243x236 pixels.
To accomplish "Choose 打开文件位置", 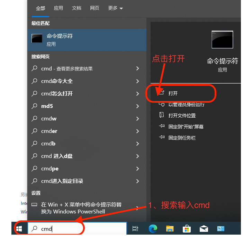I will pyautogui.click(x=182, y=116).
